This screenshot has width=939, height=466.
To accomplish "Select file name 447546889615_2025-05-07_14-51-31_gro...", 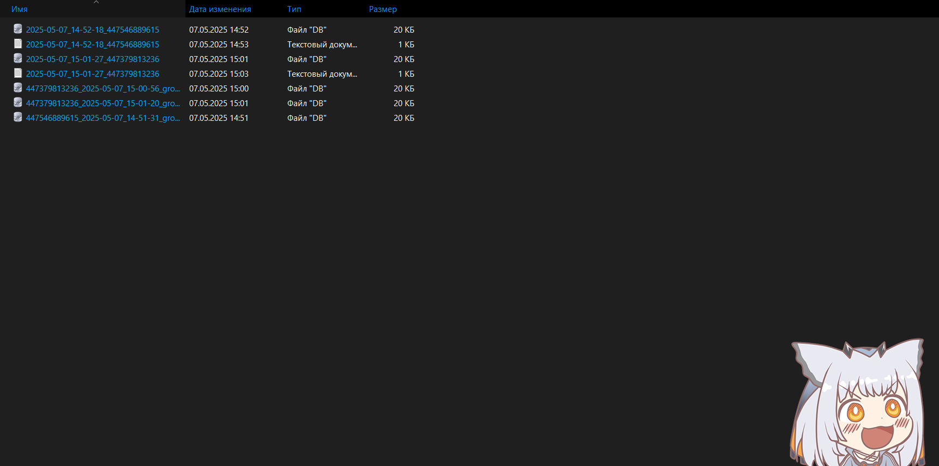I will 103,118.
